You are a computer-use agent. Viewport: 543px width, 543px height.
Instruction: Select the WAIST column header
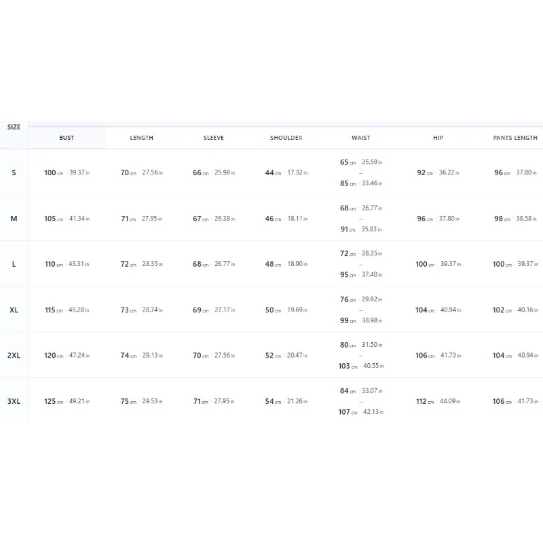[x=361, y=138]
